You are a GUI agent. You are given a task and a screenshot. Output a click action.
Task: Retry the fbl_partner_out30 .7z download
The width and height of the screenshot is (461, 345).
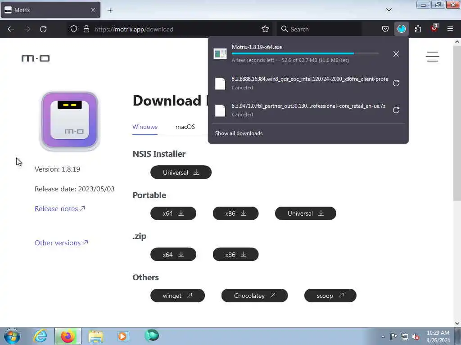[396, 110]
